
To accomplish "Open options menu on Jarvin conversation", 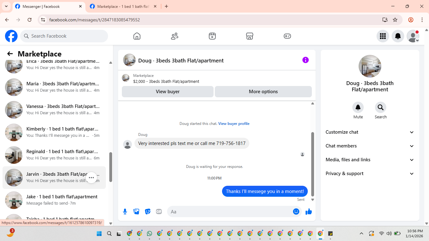I will (x=91, y=178).
